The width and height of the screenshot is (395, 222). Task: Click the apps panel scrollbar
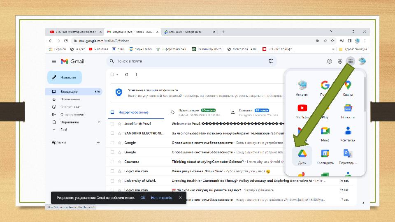point(365,94)
